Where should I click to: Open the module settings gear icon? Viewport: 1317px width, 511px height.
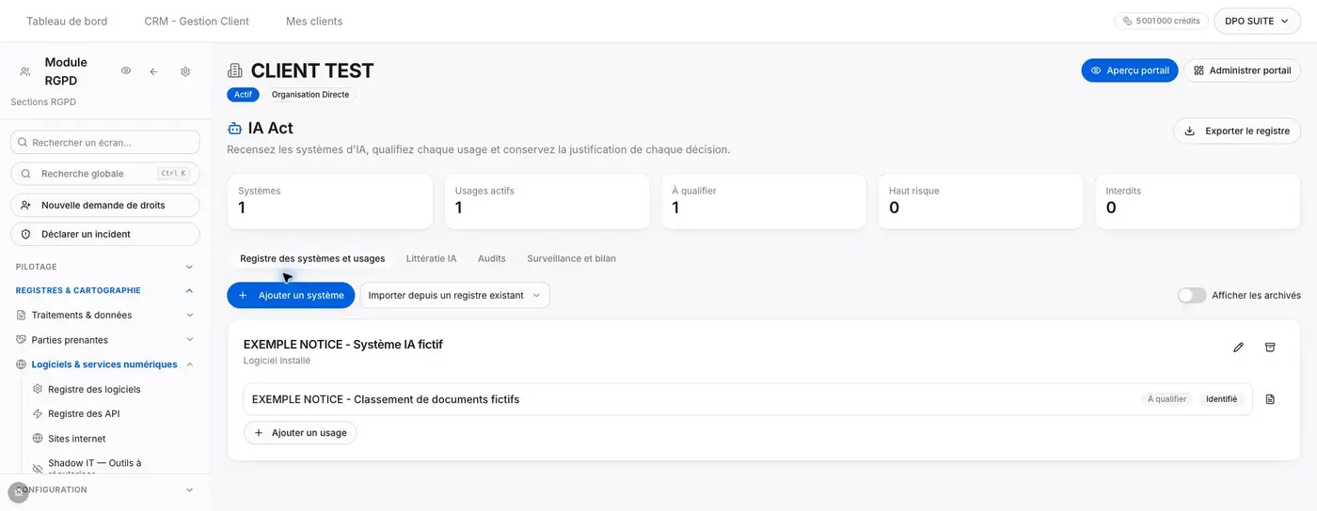[x=185, y=71]
